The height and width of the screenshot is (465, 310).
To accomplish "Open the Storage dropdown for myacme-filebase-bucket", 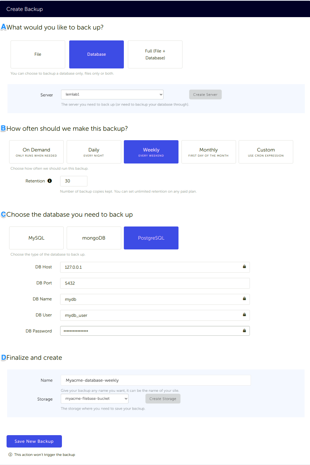I will tap(95, 399).
